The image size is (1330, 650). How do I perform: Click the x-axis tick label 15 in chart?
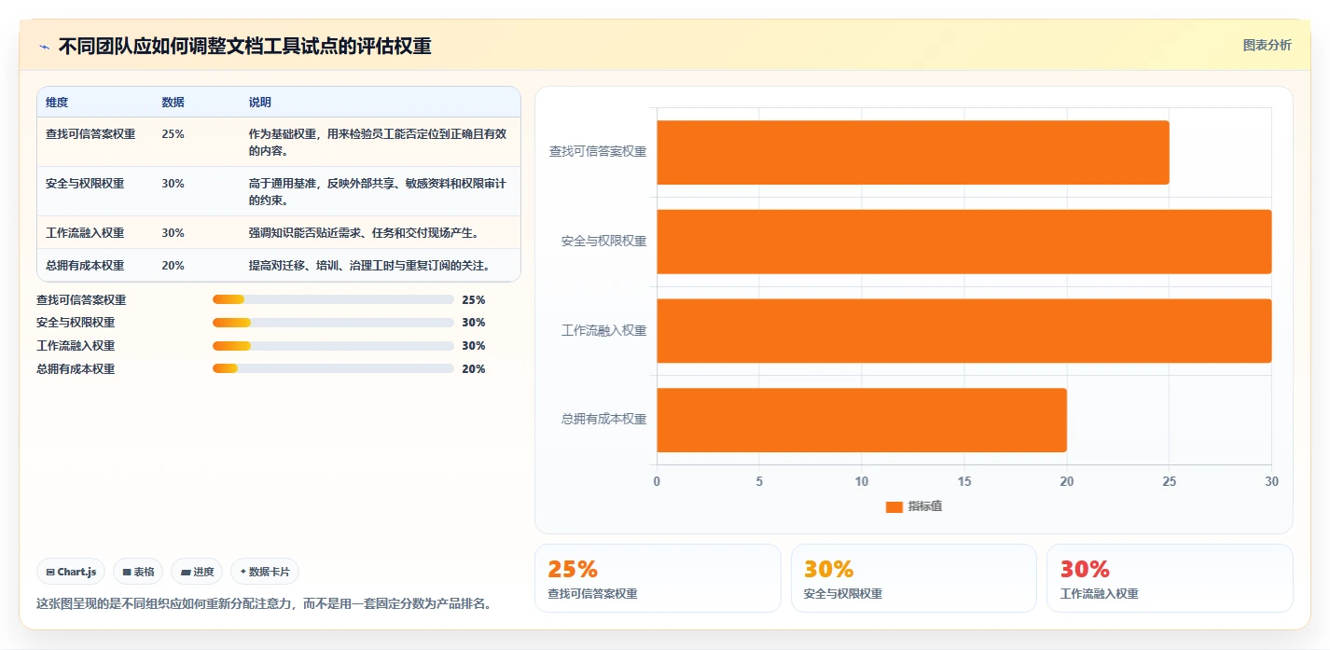click(964, 481)
